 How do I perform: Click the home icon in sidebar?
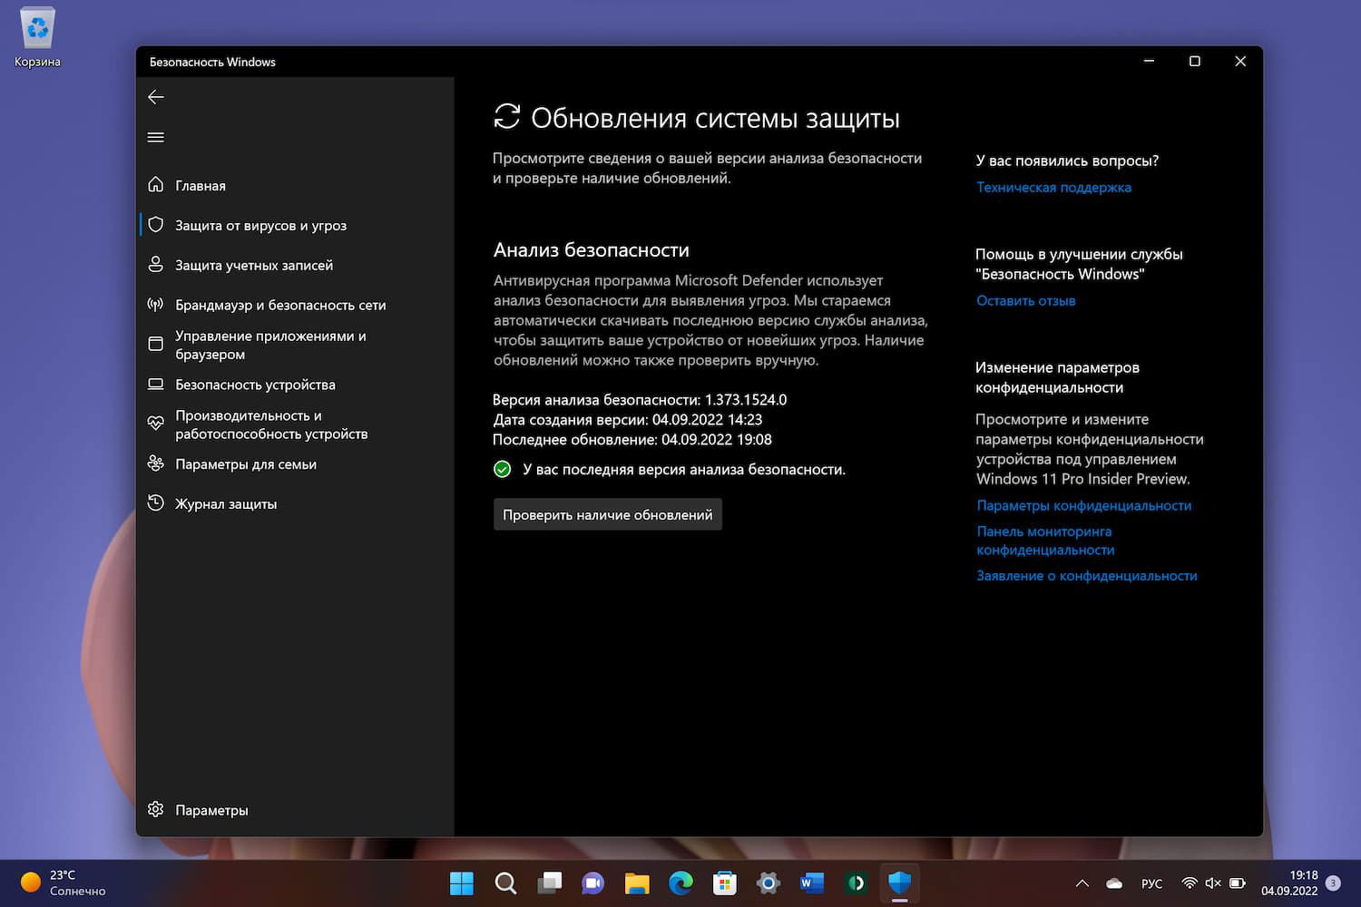point(156,185)
